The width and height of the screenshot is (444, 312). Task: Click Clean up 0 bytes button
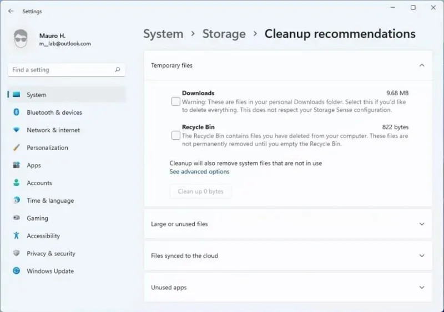click(x=200, y=192)
